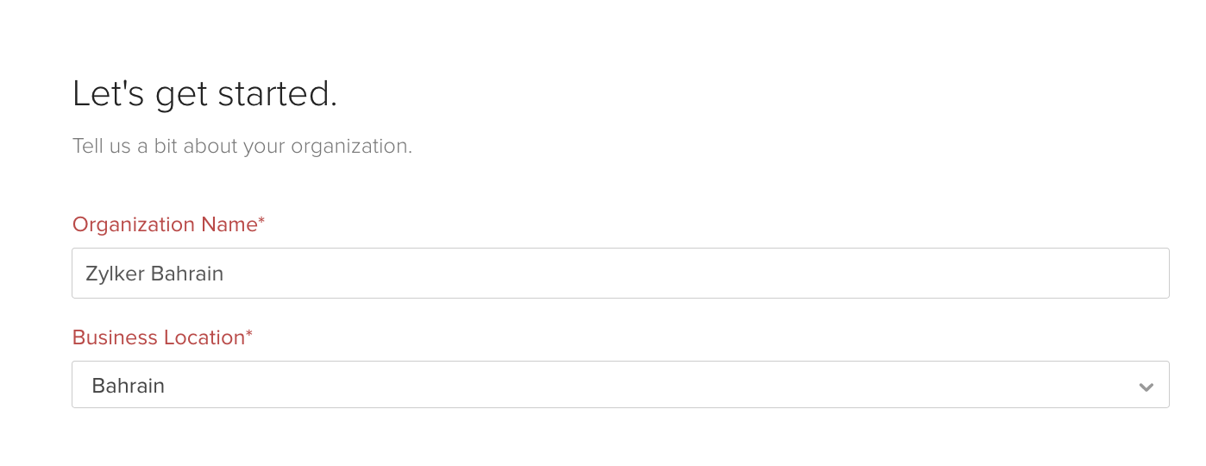The image size is (1206, 466).
Task: Click the chevron arrow in Business Location
Action: tap(1146, 387)
